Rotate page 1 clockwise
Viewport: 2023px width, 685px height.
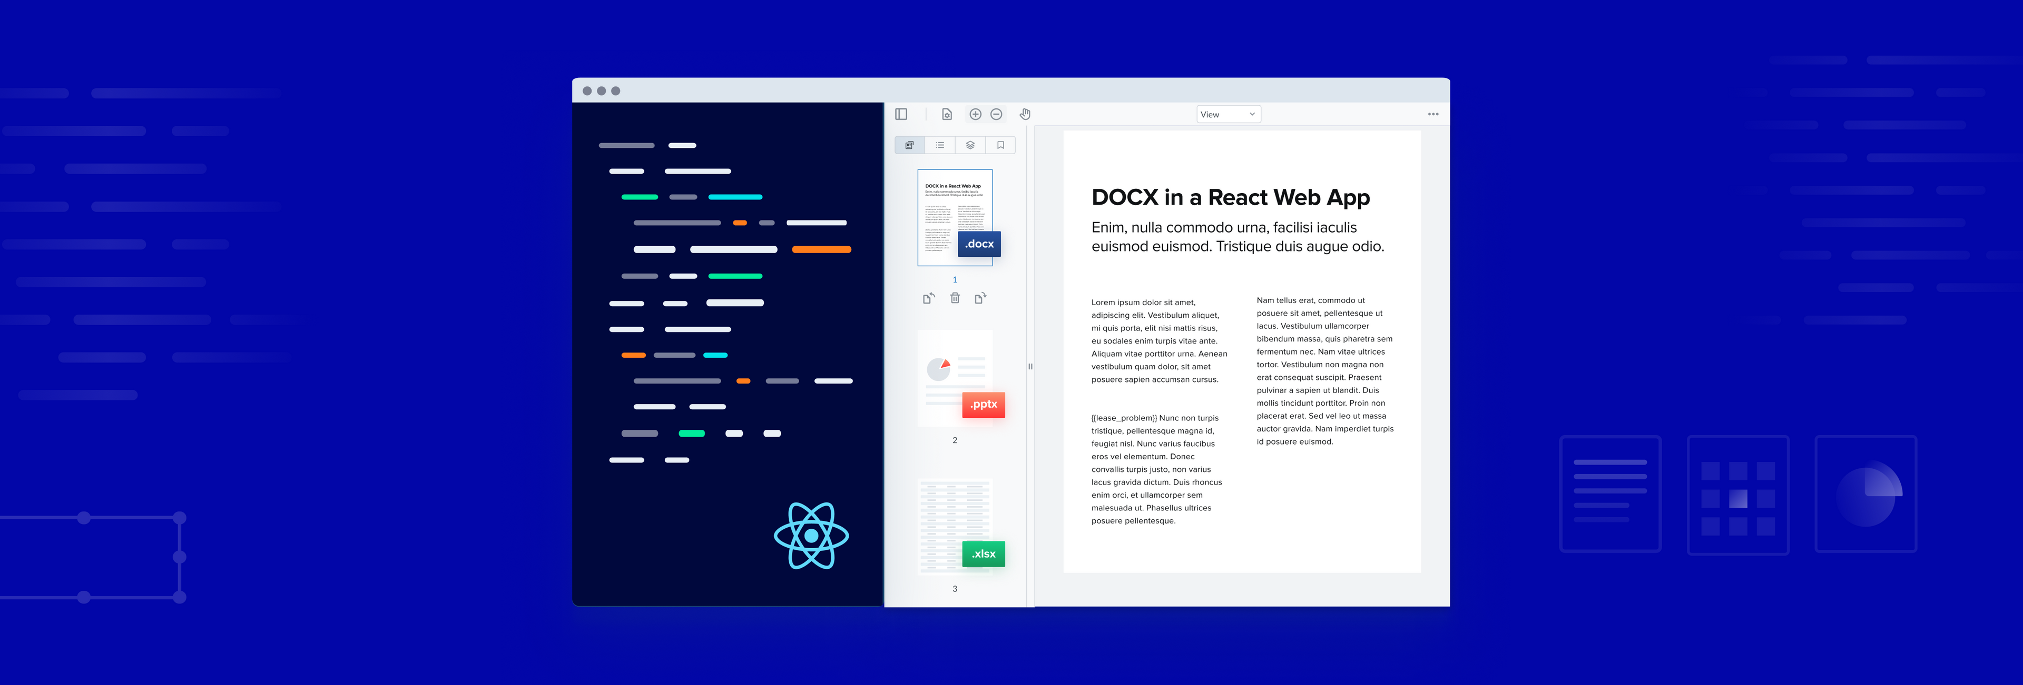981,298
